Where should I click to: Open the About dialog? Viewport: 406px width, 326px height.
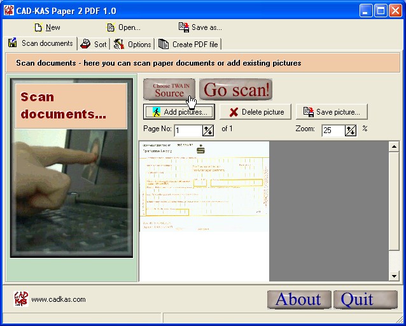click(299, 299)
